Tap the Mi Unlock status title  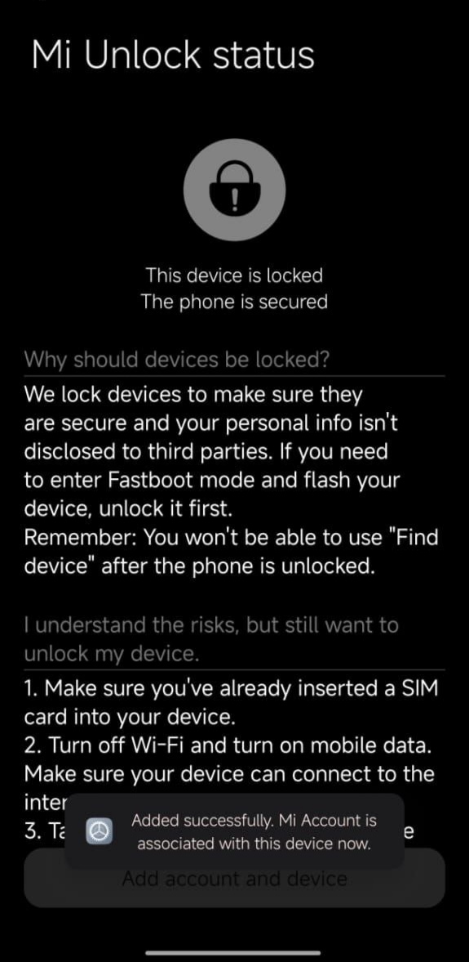pos(173,55)
